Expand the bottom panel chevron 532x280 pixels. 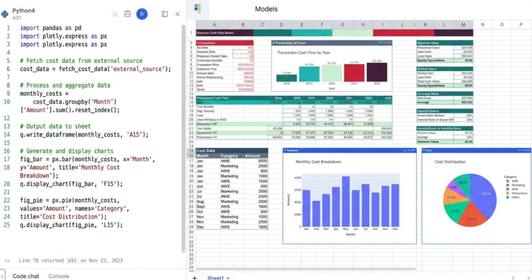click(2, 276)
